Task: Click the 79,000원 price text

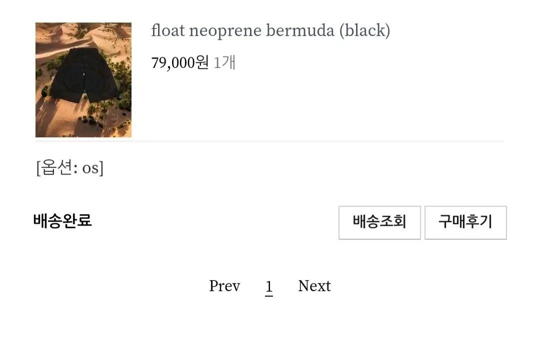Action: 179,63
